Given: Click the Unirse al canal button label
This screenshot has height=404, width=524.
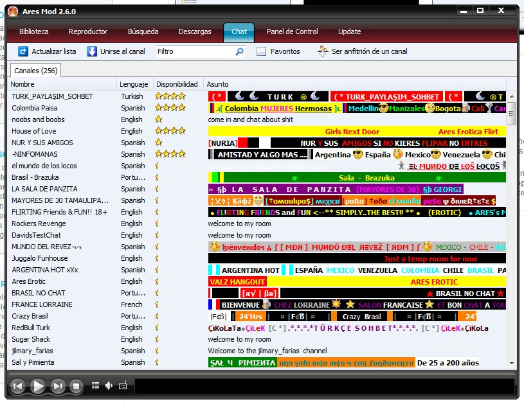Looking at the screenshot, I should coord(123,51).
